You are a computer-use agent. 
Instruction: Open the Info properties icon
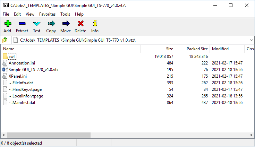click(95, 24)
